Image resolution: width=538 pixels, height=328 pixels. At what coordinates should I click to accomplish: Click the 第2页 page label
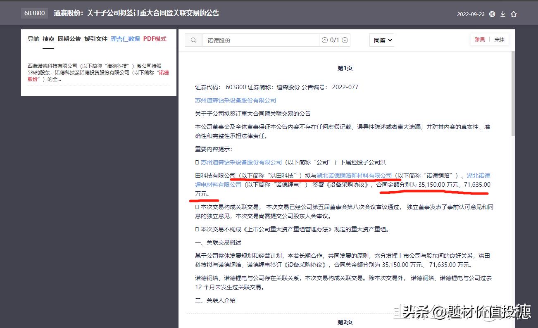[x=345, y=322]
